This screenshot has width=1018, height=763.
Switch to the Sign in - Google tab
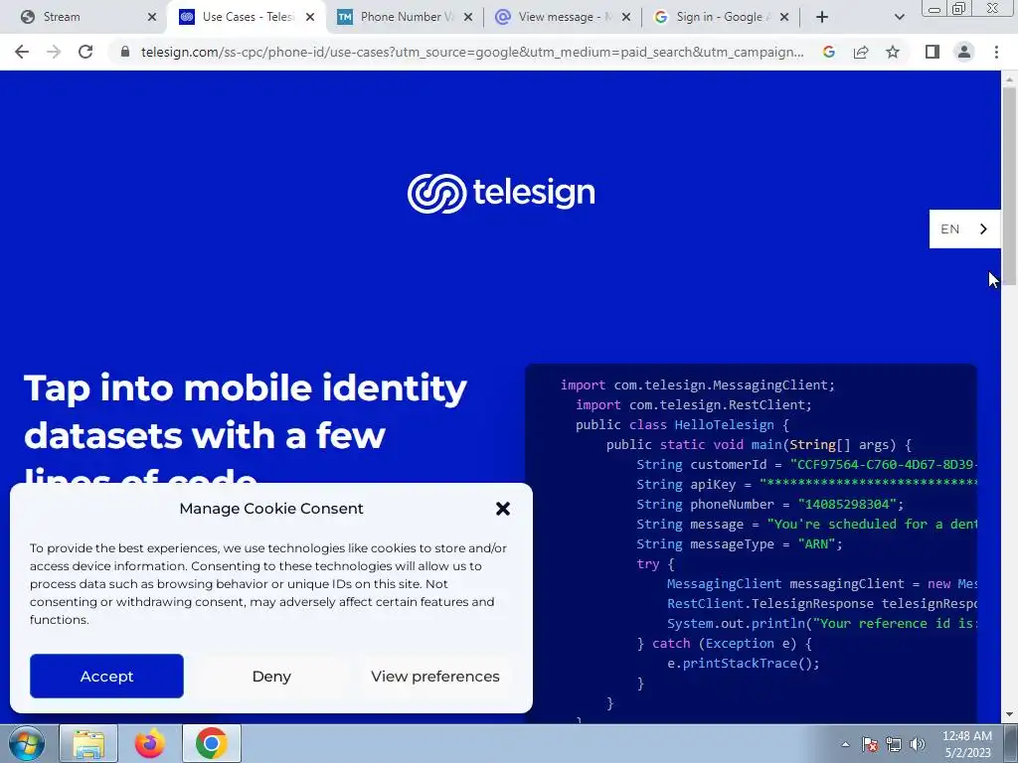(x=720, y=17)
